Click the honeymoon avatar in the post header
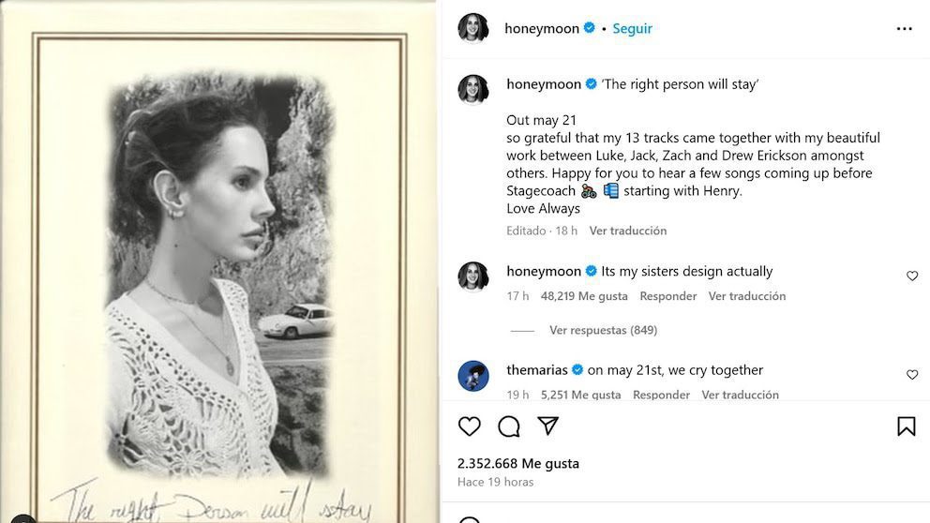 [473, 28]
